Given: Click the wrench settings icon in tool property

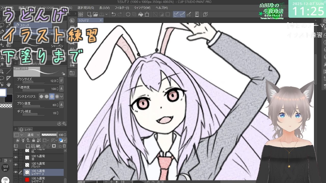Looking at the screenshot, I should point(64,124).
